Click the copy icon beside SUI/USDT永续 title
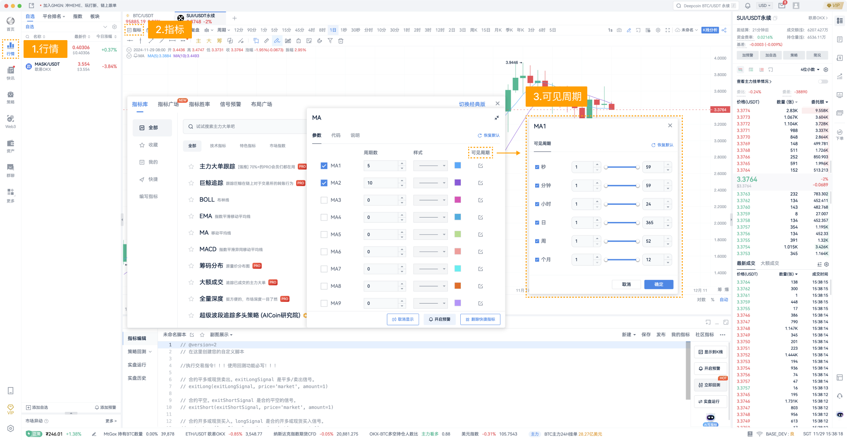 point(775,18)
